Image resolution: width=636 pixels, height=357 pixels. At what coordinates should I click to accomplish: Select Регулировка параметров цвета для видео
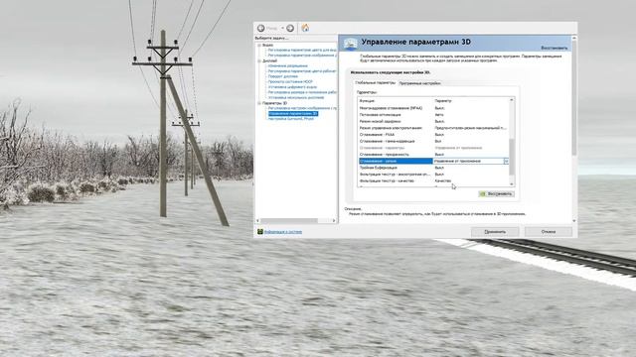[302, 50]
